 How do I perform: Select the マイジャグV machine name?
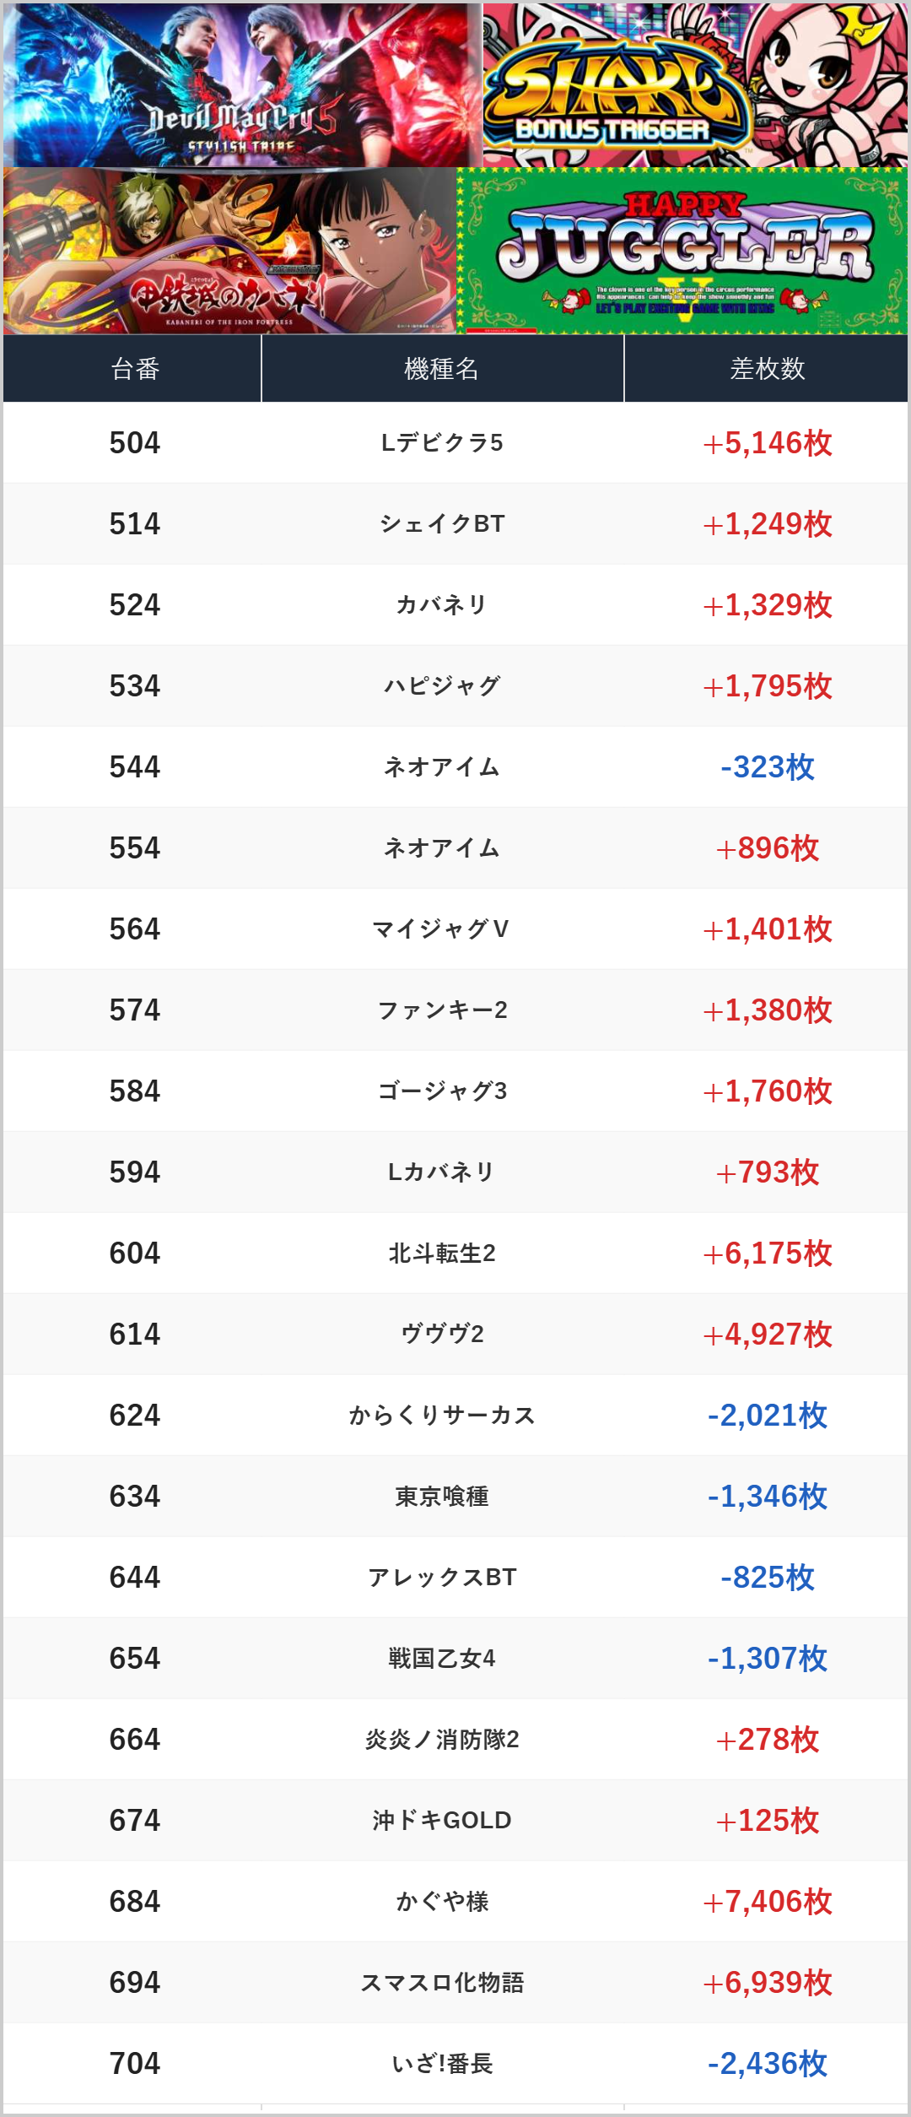click(442, 929)
